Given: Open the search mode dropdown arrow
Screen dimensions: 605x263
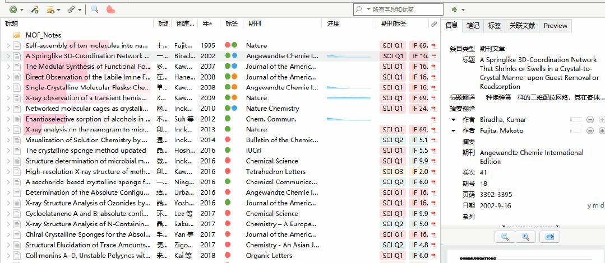Looking at the screenshot, I should (x=368, y=10).
